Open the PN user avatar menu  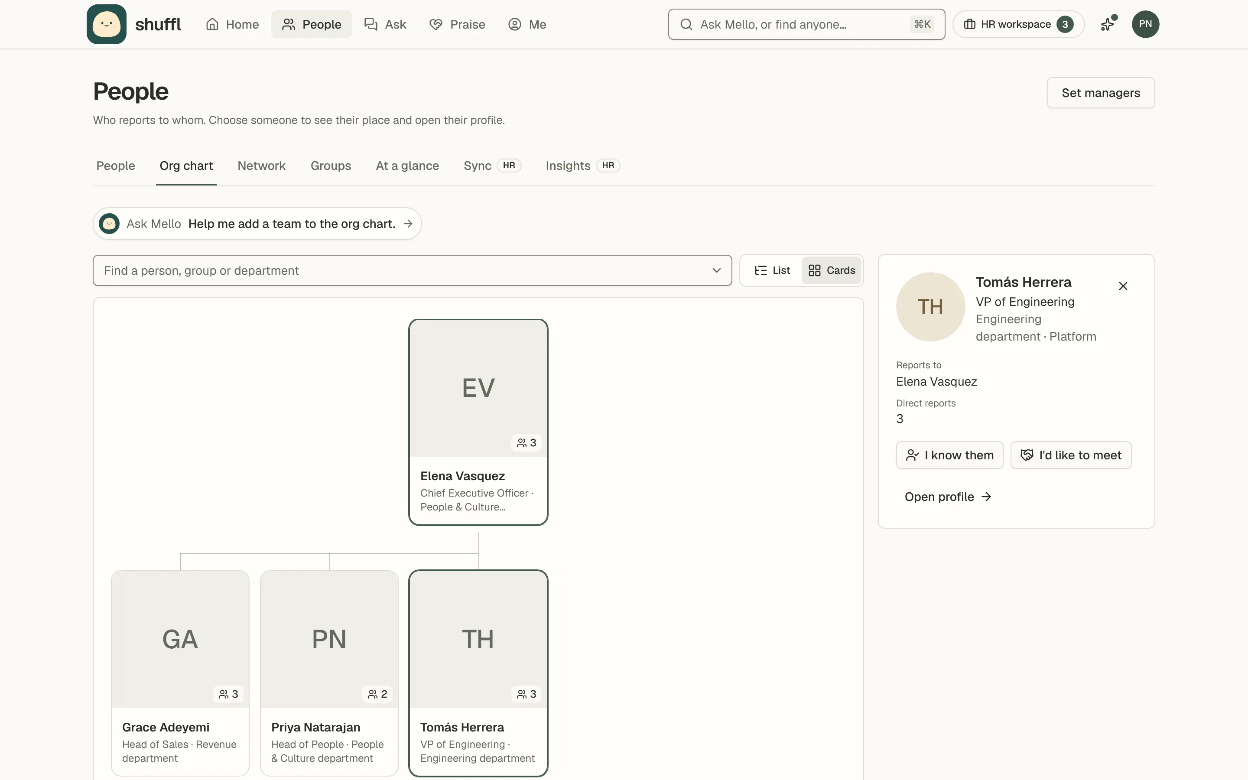1145,24
